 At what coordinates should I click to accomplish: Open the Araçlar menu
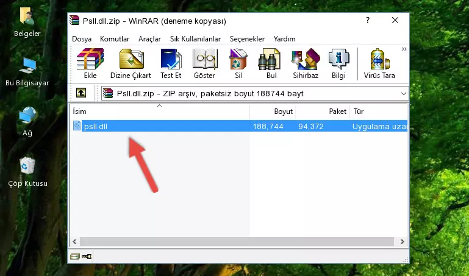(149, 39)
